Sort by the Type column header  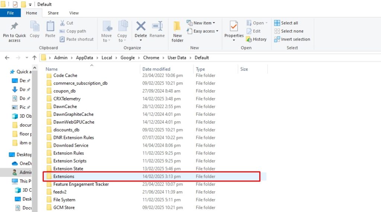coord(201,69)
